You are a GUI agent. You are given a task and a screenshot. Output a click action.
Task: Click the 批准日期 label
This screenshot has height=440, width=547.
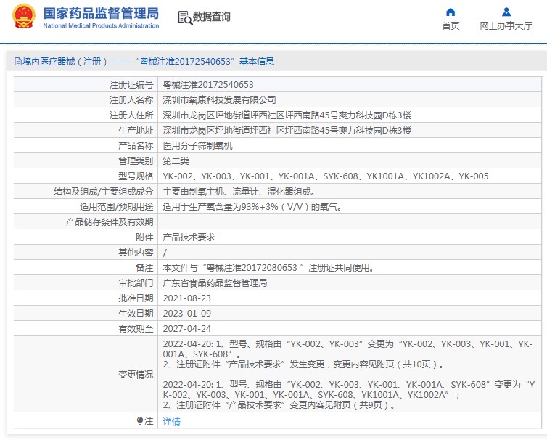(x=136, y=298)
